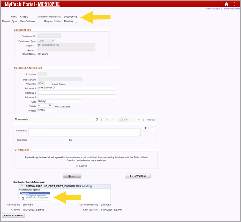This screenshot has width=241, height=222.
Task: Click the Description field
Action: 60,79
